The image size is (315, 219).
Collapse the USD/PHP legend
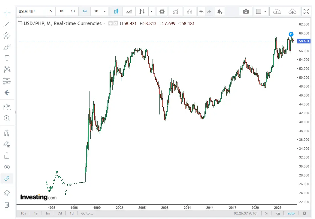point(20,23)
